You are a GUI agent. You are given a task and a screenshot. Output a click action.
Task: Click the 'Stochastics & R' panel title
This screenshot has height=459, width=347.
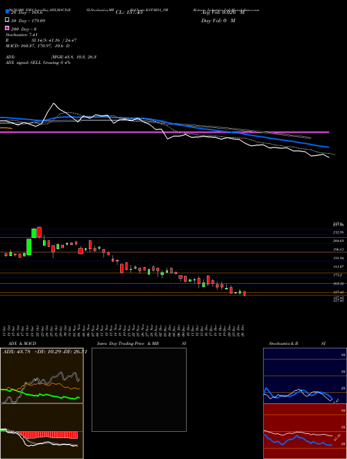point(283,344)
